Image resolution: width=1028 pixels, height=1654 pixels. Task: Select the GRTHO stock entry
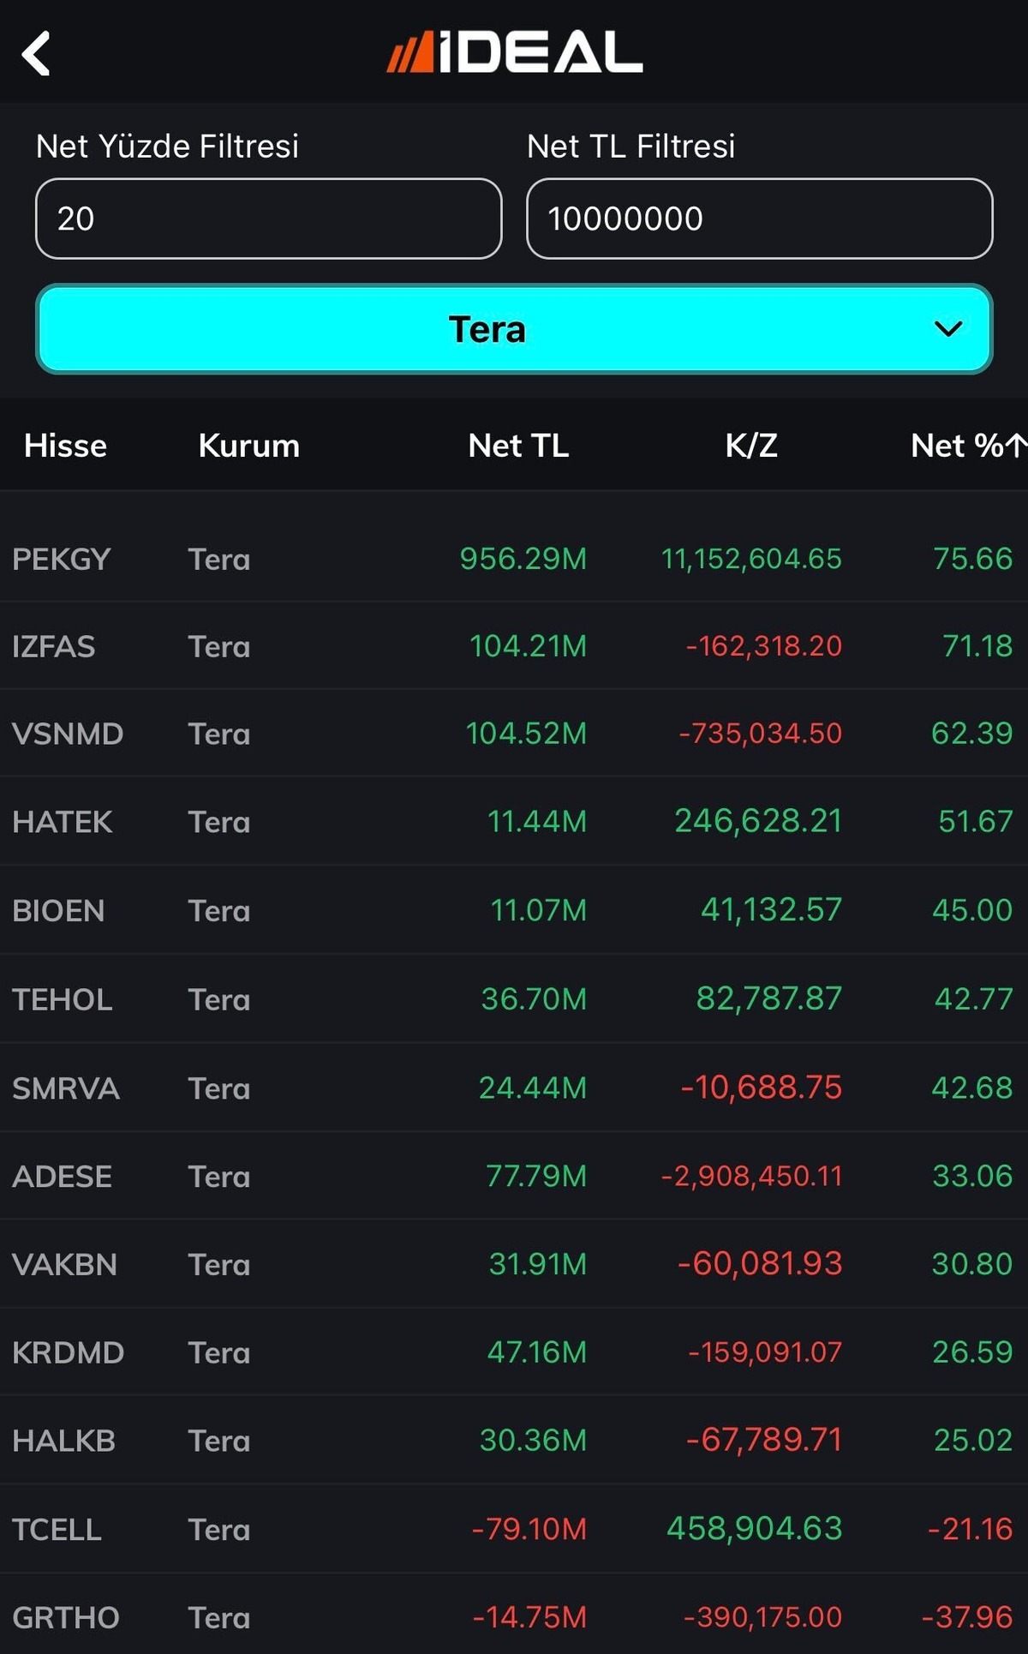(514, 1617)
